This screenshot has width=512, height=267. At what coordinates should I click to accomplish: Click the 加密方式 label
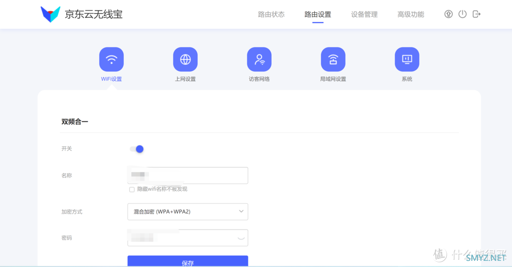pos(72,212)
